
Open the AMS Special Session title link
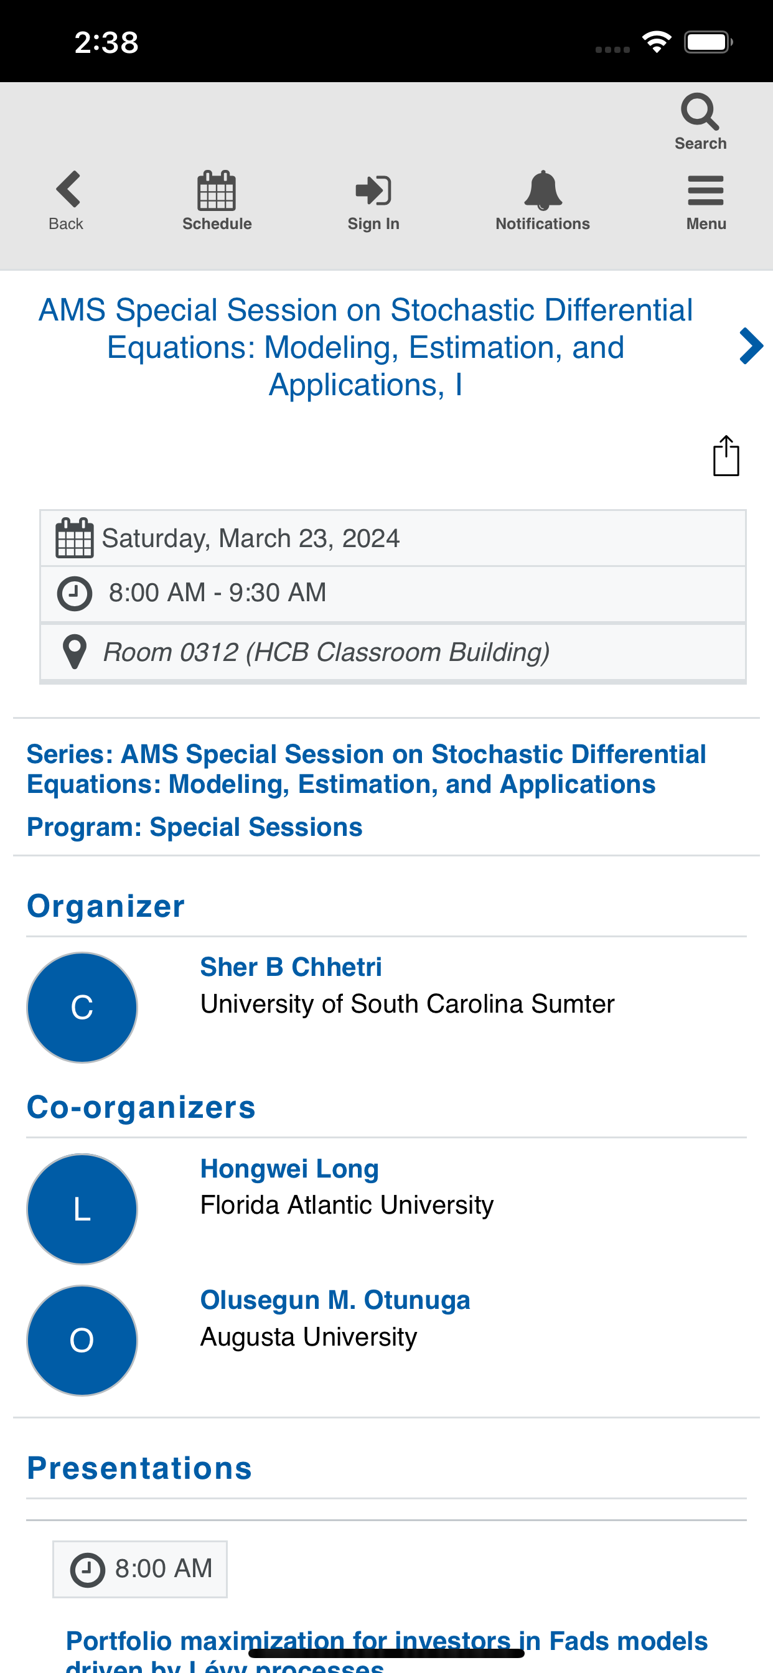(x=366, y=347)
